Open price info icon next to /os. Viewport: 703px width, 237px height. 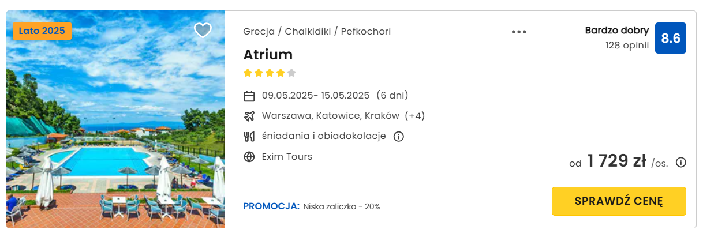681,163
